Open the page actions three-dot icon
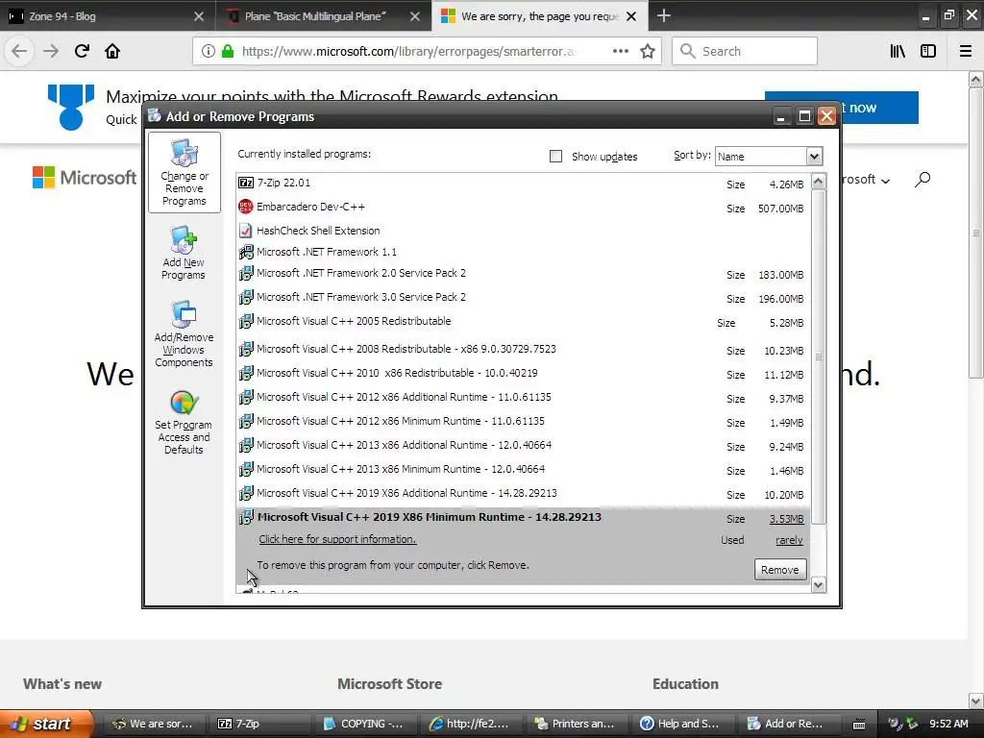 [620, 52]
